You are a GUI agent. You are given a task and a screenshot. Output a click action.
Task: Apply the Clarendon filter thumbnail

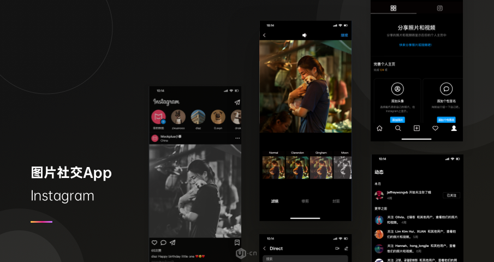(297, 168)
